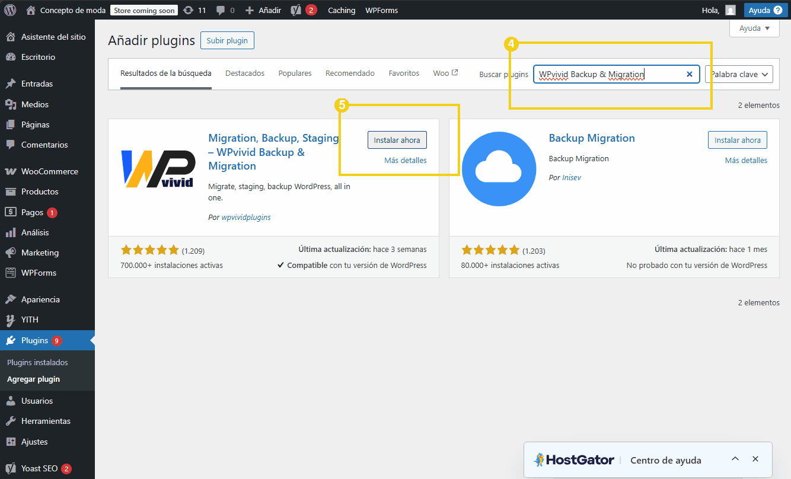Go to Escritorio dashboard
This screenshot has height=479, width=791.
pyautogui.click(x=47, y=57)
